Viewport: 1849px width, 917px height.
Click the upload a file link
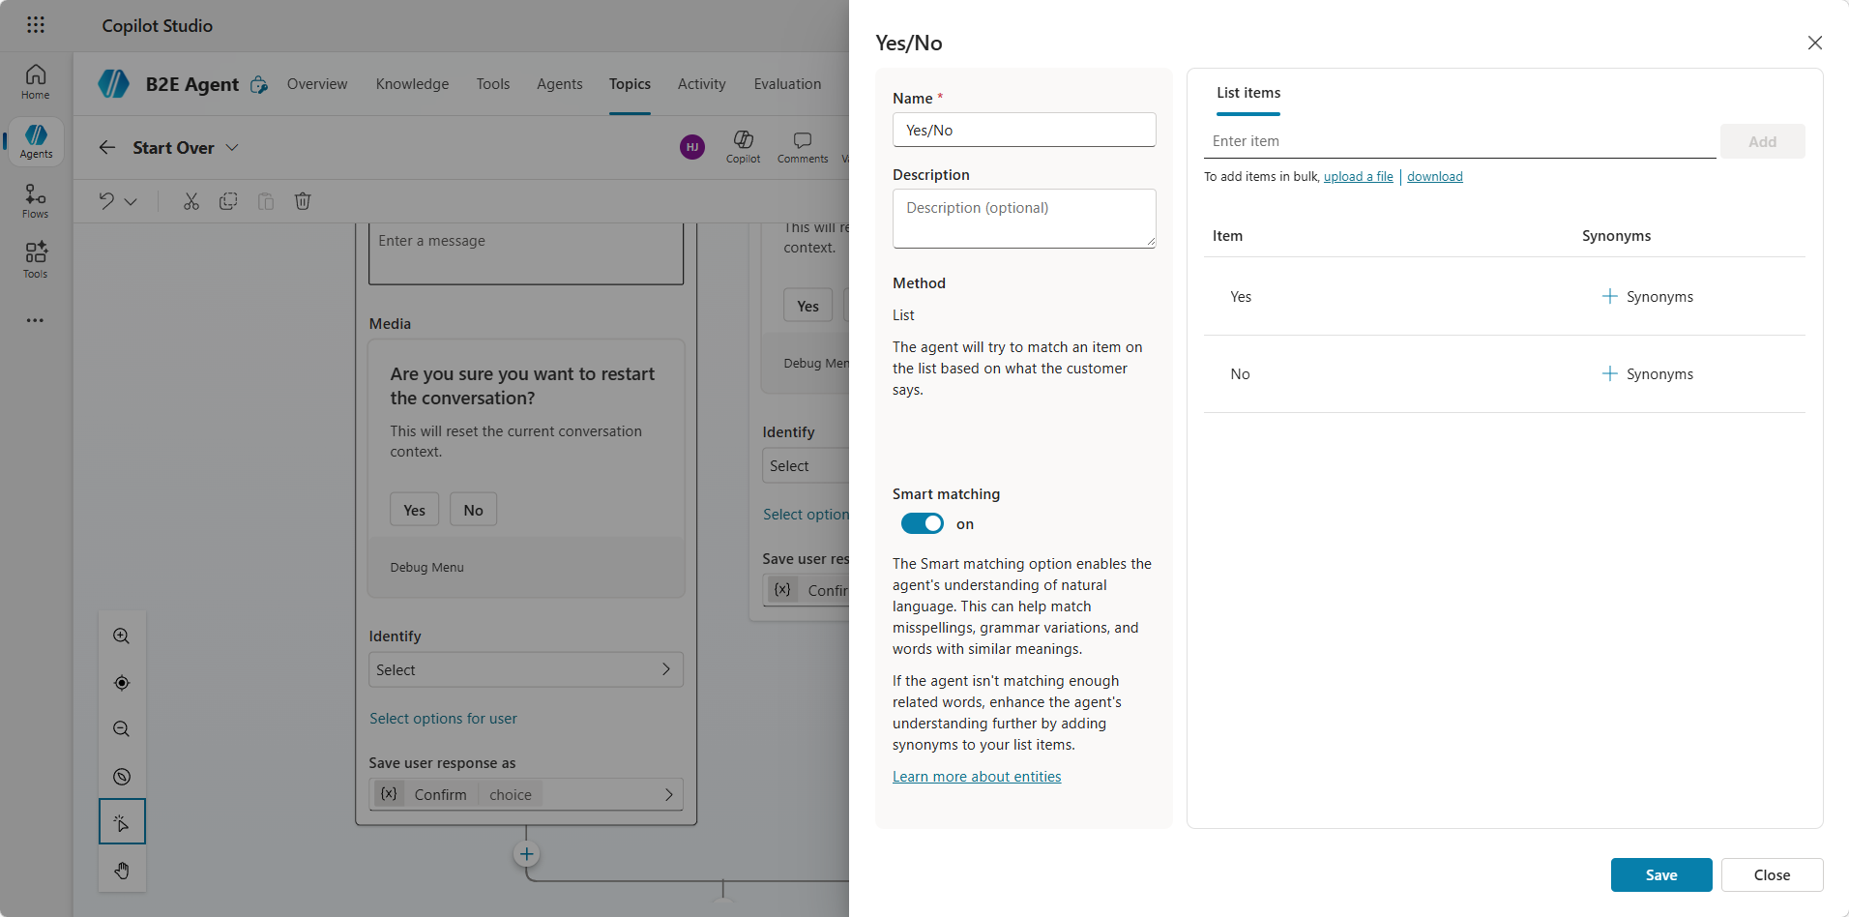[1358, 176]
